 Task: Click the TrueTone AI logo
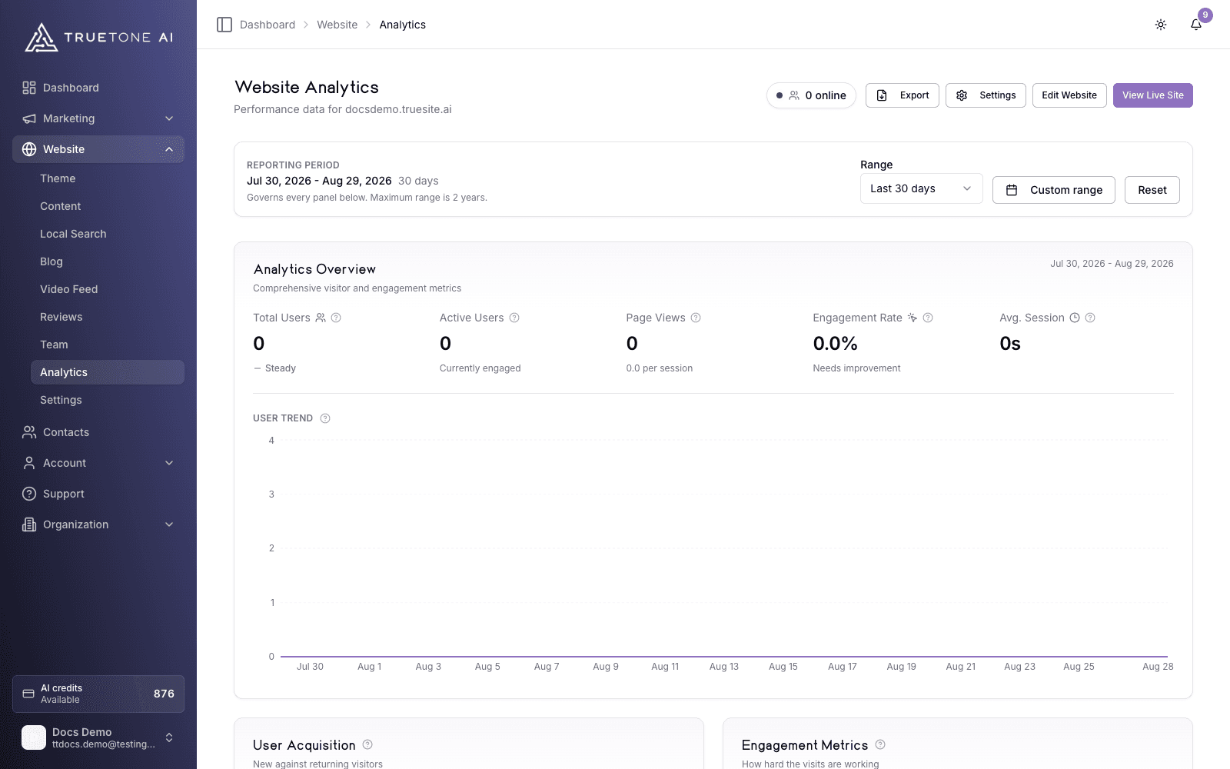[98, 37]
